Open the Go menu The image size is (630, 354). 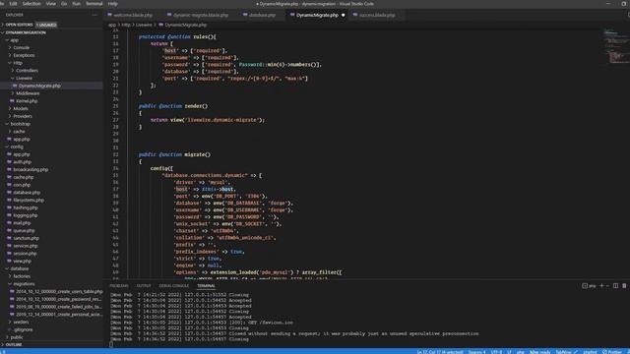[64, 4]
